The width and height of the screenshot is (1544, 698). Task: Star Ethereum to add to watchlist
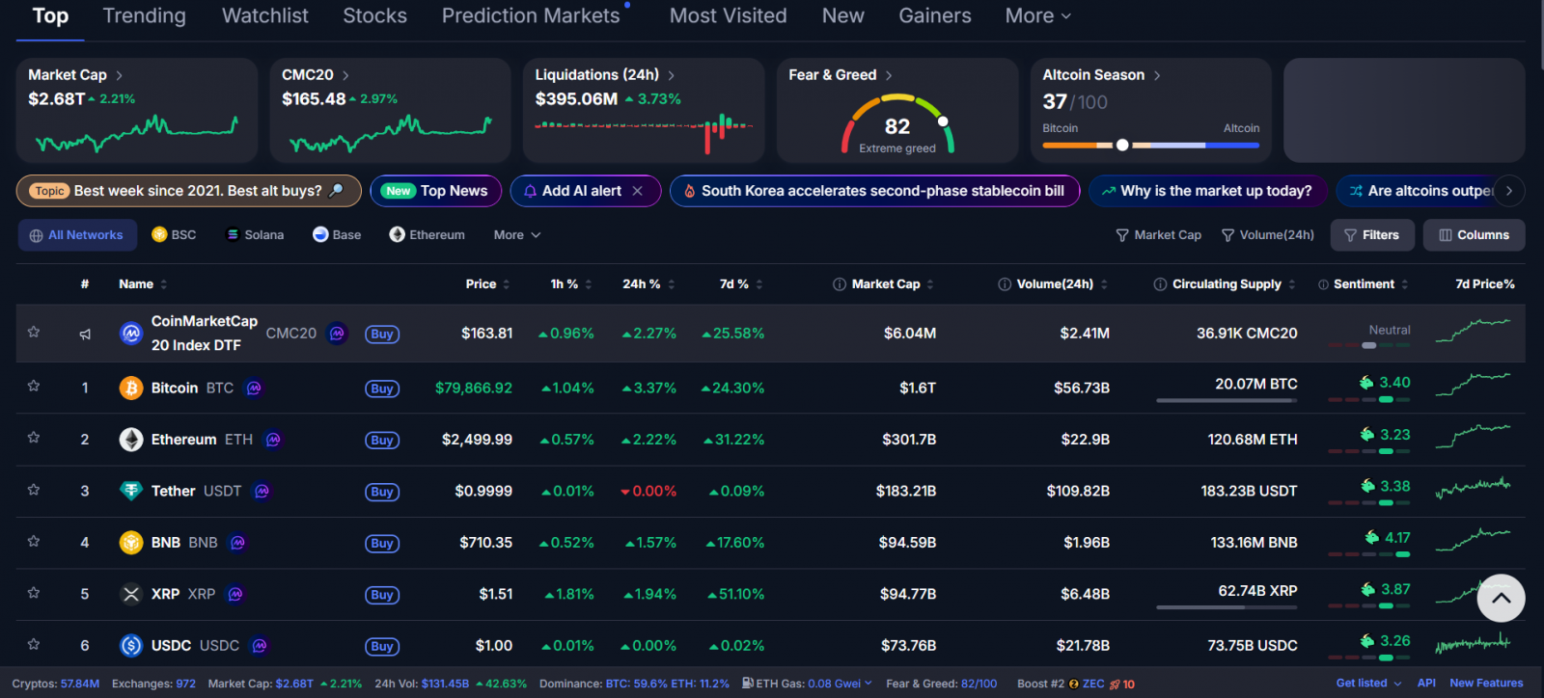[x=34, y=438]
